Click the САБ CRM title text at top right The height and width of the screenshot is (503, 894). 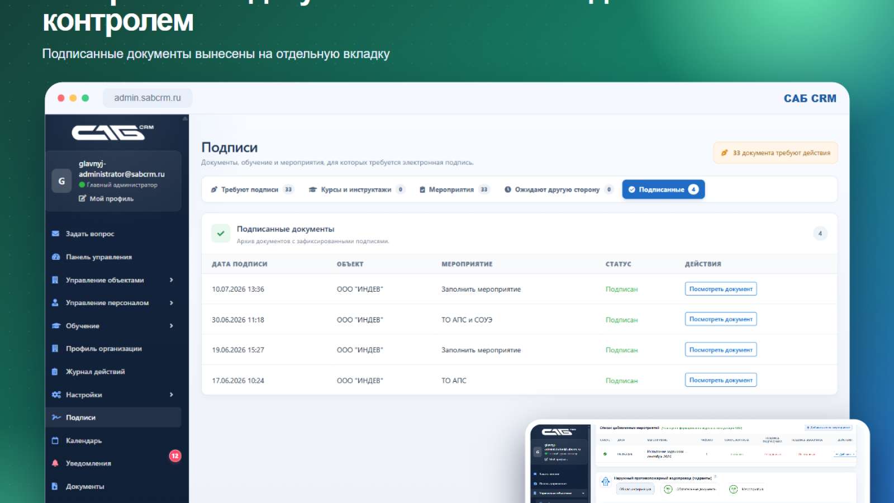(x=810, y=98)
